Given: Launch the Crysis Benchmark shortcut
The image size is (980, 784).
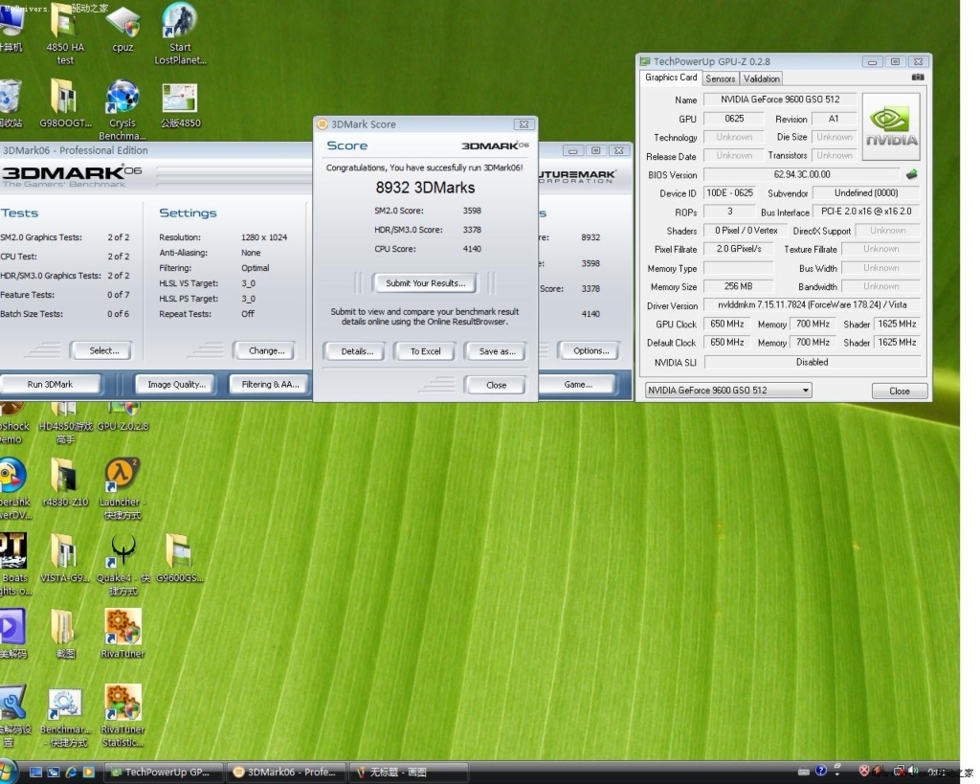Looking at the screenshot, I should 122,110.
